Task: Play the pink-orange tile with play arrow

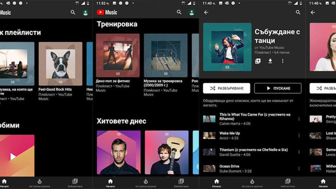Action: (x=17, y=155)
